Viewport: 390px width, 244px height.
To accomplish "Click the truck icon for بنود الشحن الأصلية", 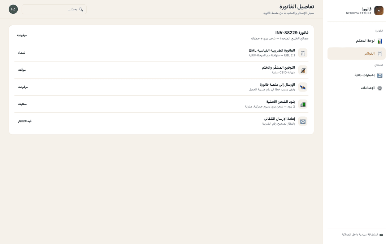I will [x=303, y=104].
